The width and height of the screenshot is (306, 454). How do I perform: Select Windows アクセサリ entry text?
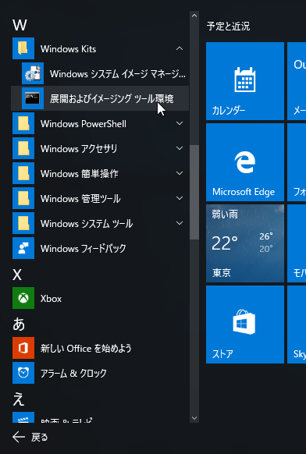79,149
